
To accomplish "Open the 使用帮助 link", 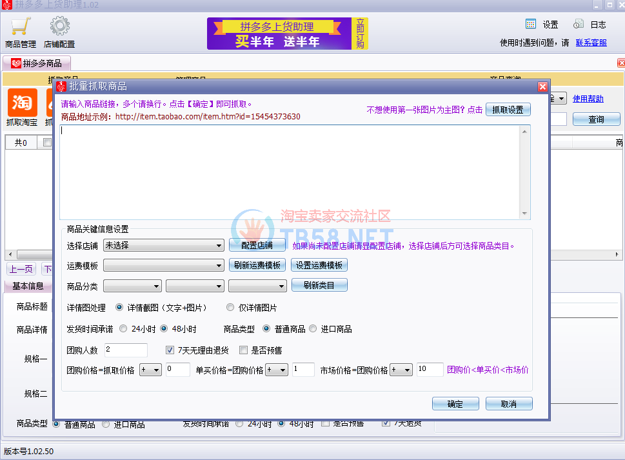I will click(588, 99).
